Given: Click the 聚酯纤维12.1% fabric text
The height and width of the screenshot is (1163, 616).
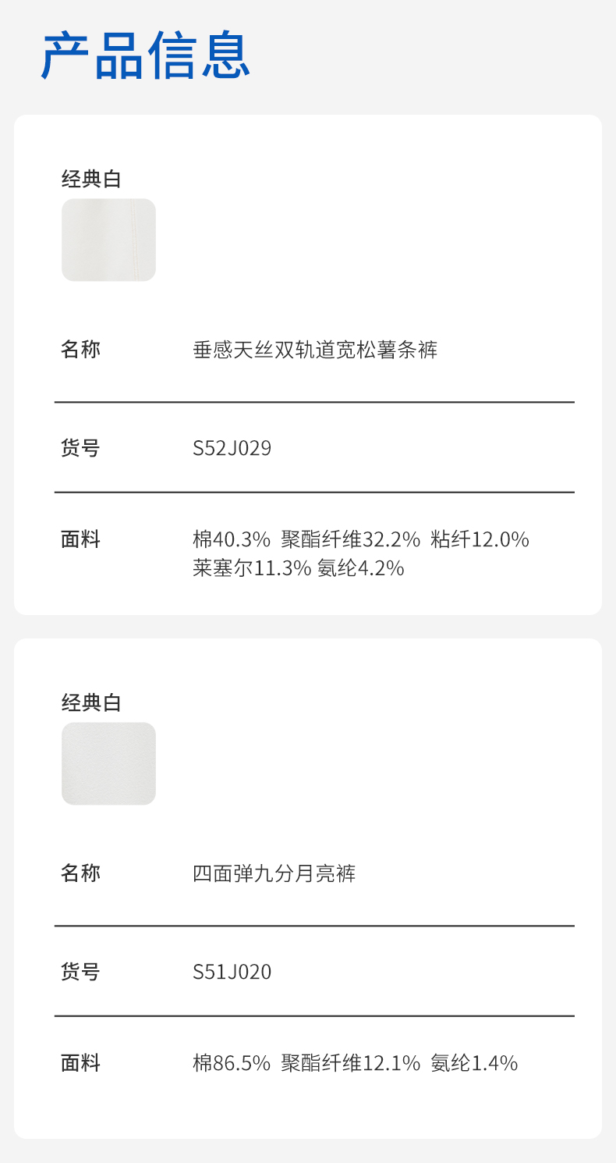Looking at the screenshot, I should 350,1063.
